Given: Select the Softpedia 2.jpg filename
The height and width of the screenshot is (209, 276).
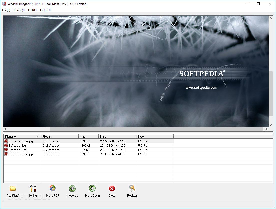Looking at the screenshot, I should [x=18, y=150].
